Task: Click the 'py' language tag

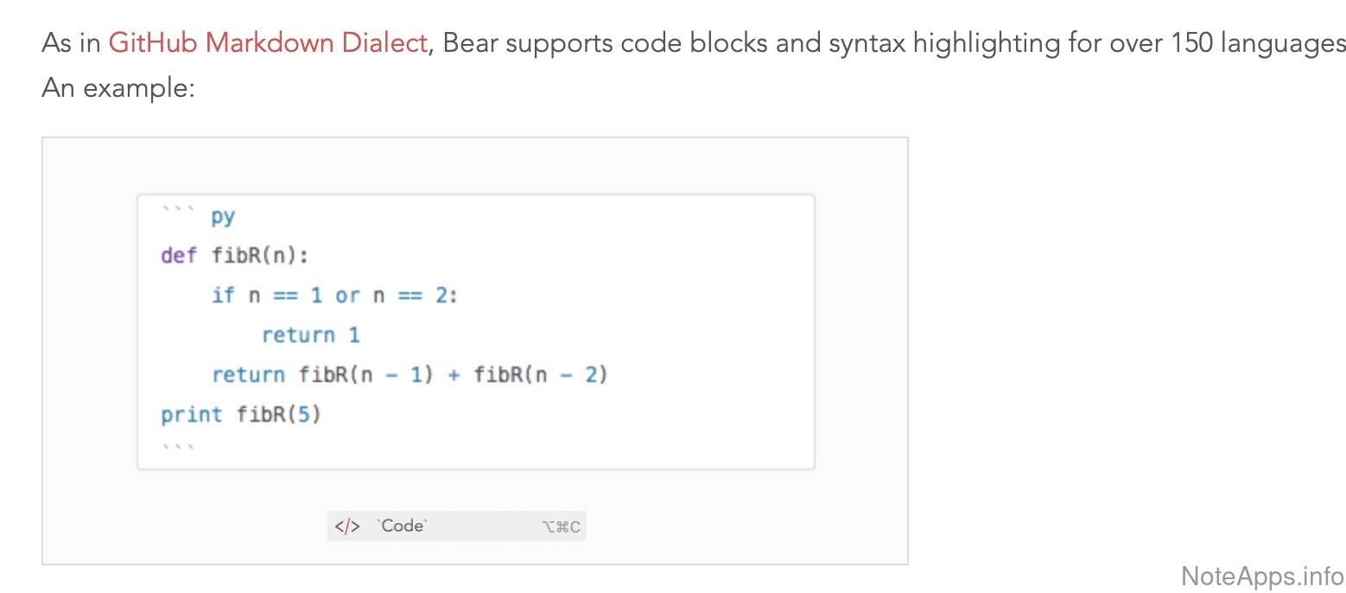Action: click(223, 216)
